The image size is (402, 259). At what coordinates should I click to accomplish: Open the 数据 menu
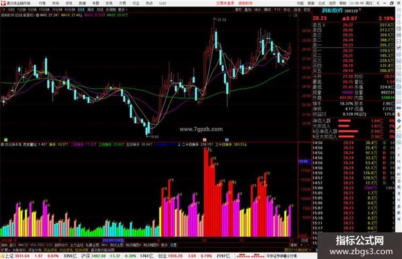coord(82,3)
